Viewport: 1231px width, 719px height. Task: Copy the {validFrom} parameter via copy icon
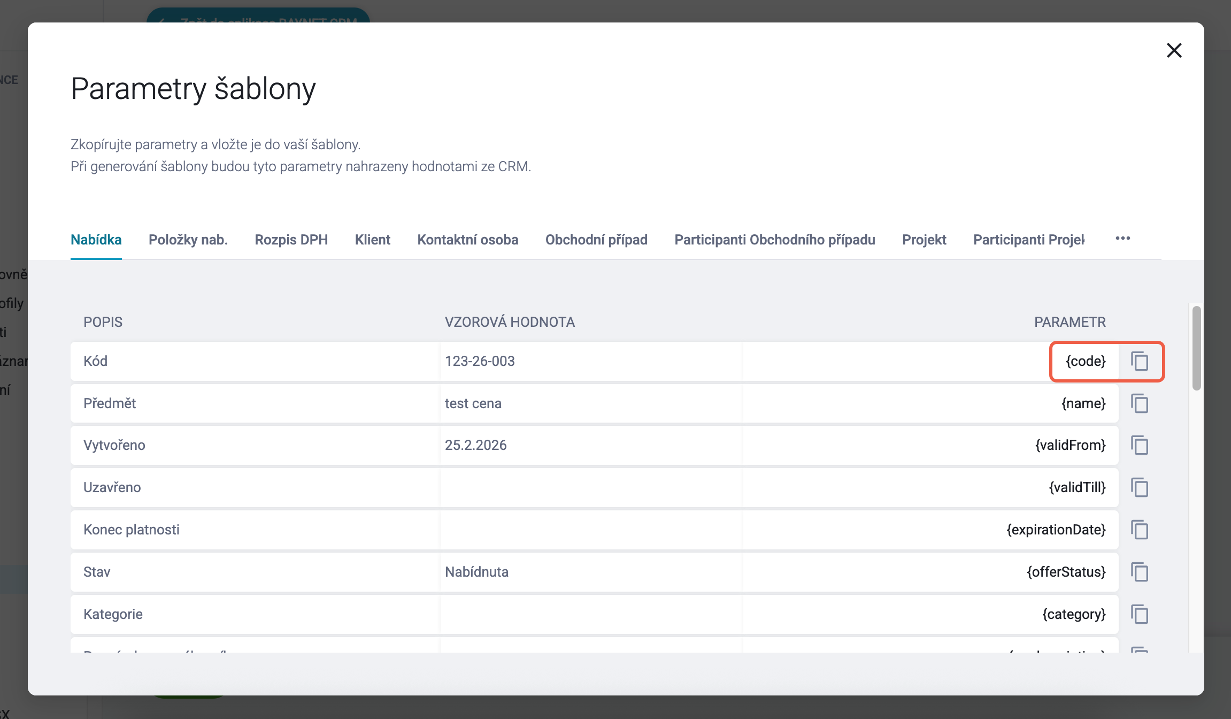[x=1140, y=445]
